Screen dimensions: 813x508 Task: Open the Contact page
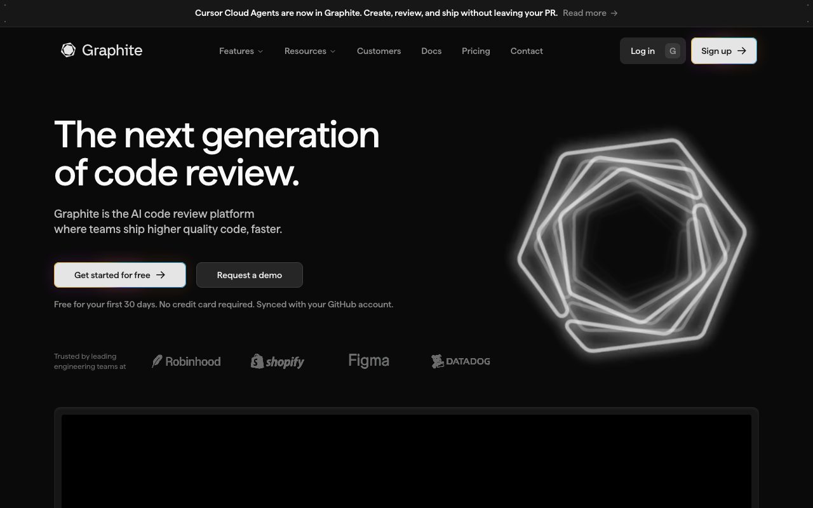pos(527,51)
